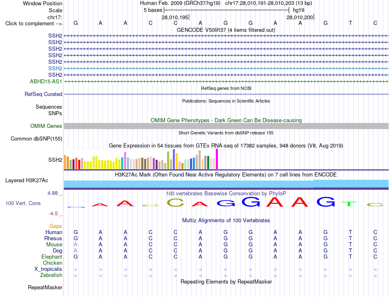The height and width of the screenshot is (297, 389).
Task: Click the RefSeq Curated label
Action: (x=43, y=94)
